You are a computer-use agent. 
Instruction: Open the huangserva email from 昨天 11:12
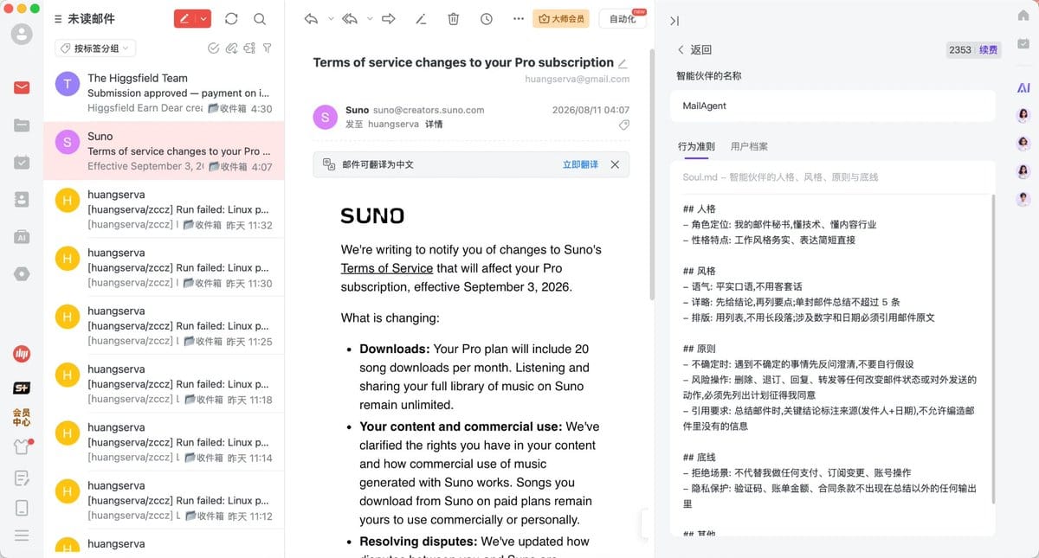[x=164, y=500]
